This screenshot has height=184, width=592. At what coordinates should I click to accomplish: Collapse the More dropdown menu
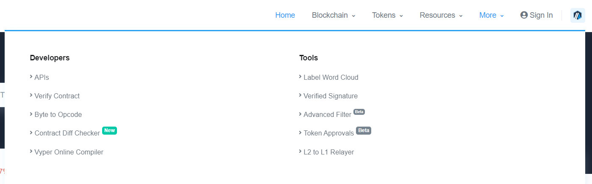[491, 15]
